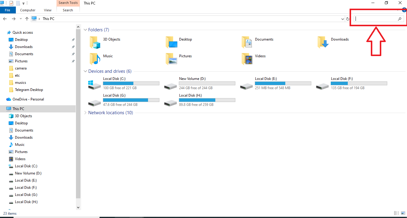The height and width of the screenshot is (218, 407).
Task: Open the File menu
Action: (x=7, y=10)
